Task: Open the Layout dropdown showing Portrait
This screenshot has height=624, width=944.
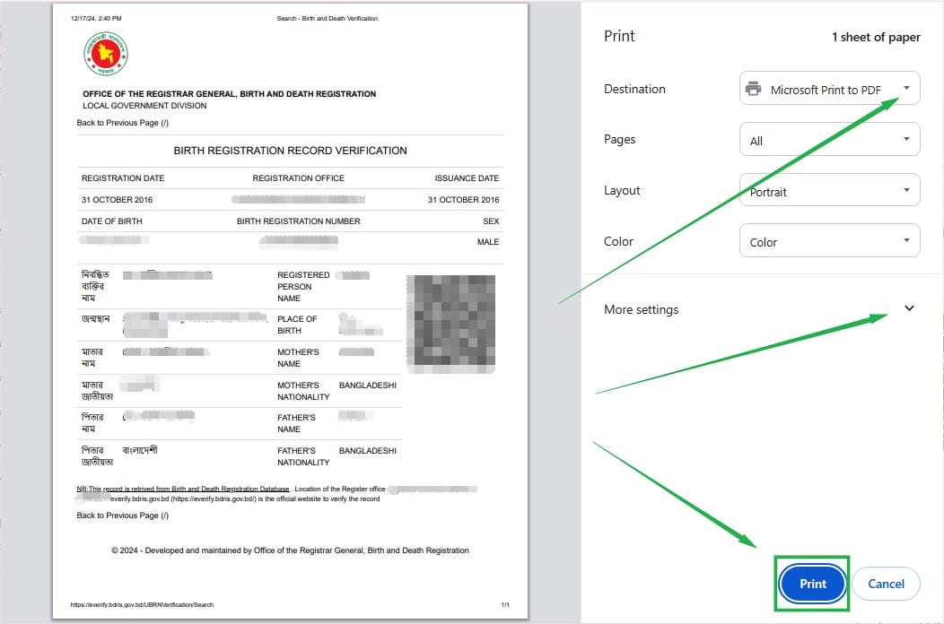Action: tap(829, 191)
